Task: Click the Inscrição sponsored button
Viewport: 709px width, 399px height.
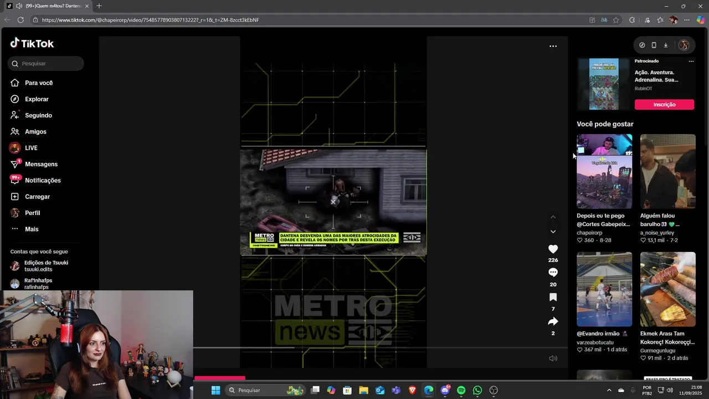Action: (x=664, y=105)
